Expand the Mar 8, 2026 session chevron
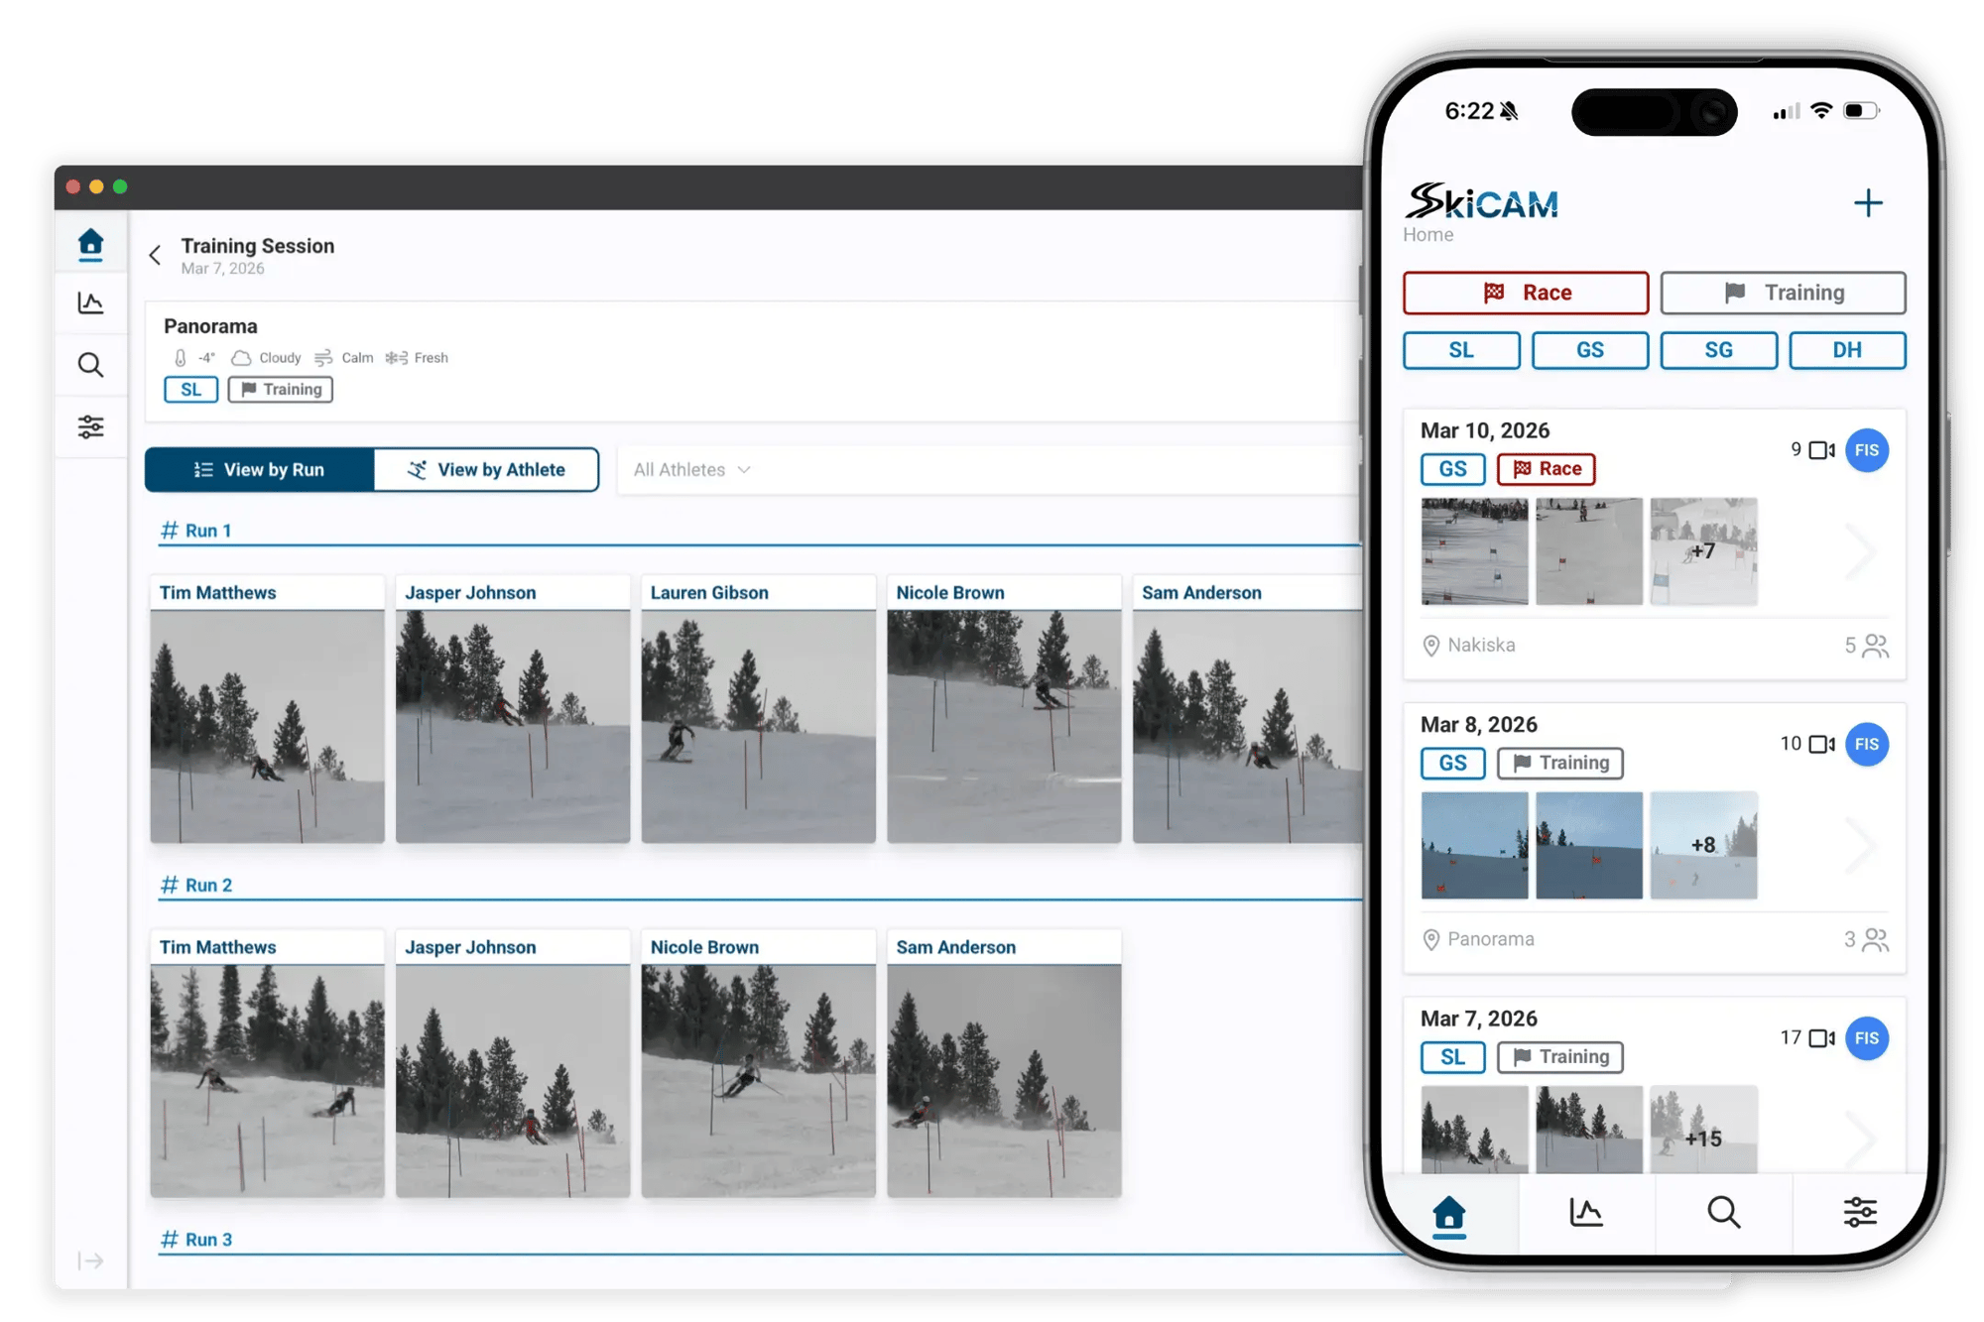Image resolution: width=1984 pixels, height=1322 pixels. 1861,845
